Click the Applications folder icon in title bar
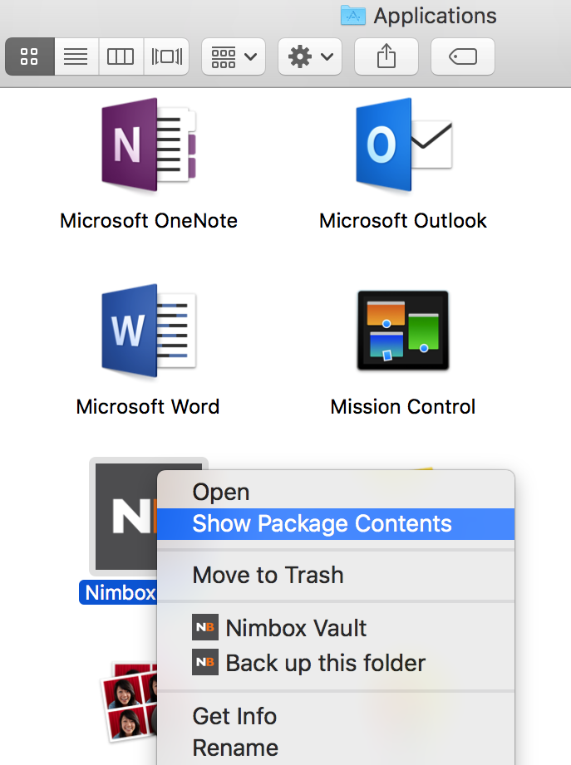Viewport: 571px width, 765px height. tap(353, 16)
